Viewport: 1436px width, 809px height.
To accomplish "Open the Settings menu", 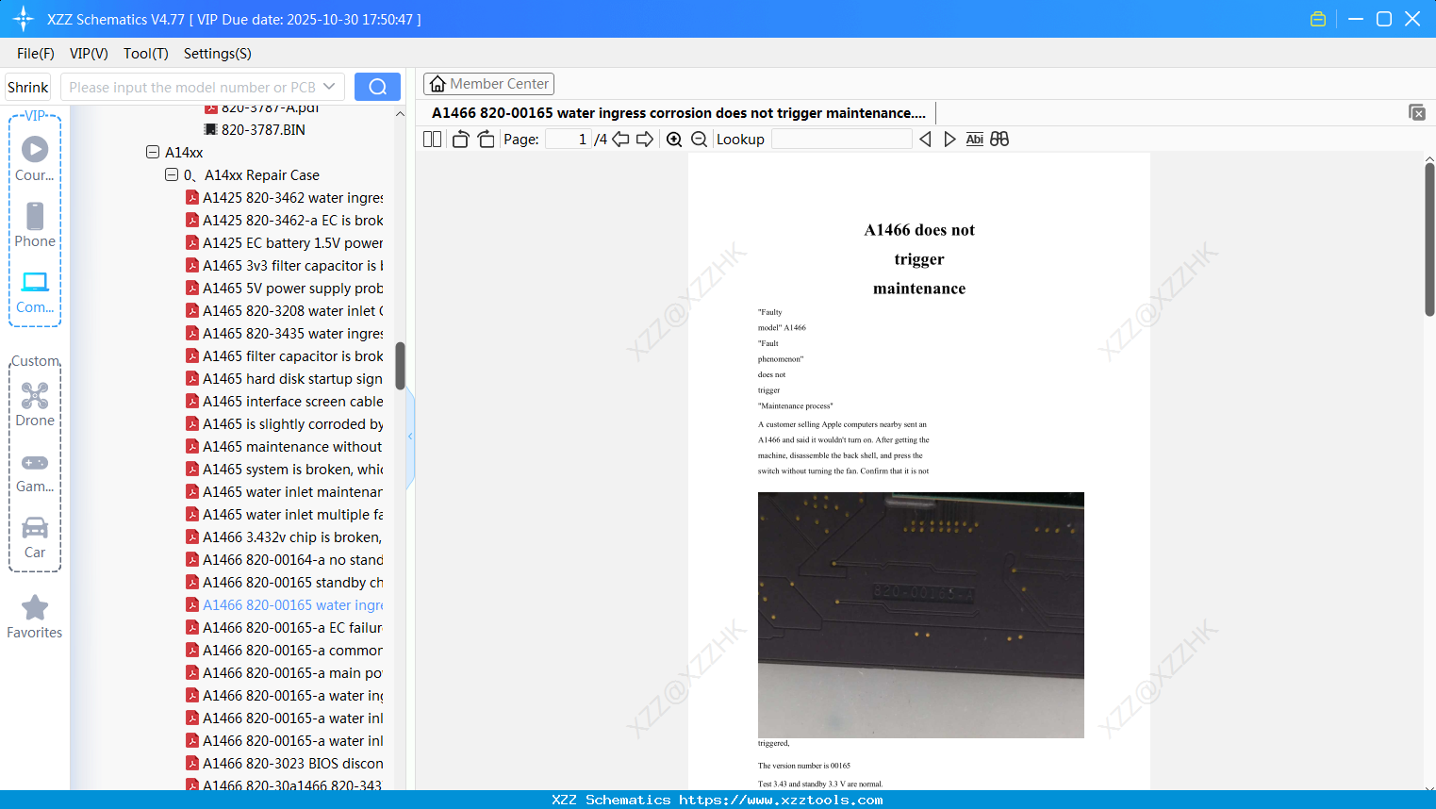I will 218,54.
